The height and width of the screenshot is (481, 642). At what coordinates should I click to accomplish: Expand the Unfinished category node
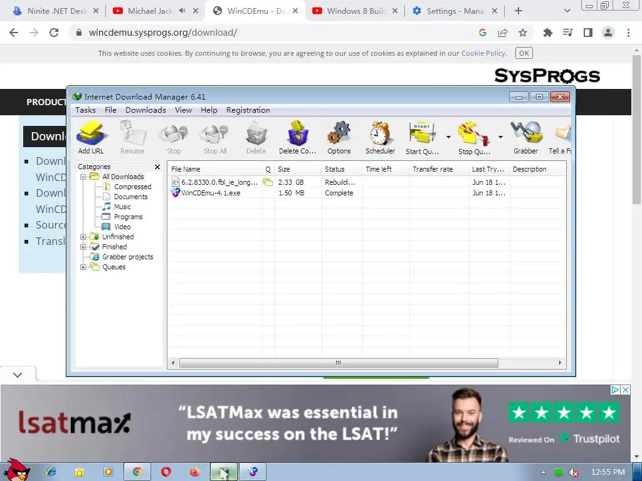[83, 237]
